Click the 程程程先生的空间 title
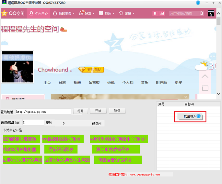 click(x=30, y=29)
